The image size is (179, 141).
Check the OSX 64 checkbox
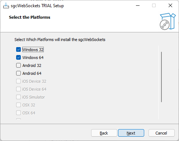click(18, 113)
